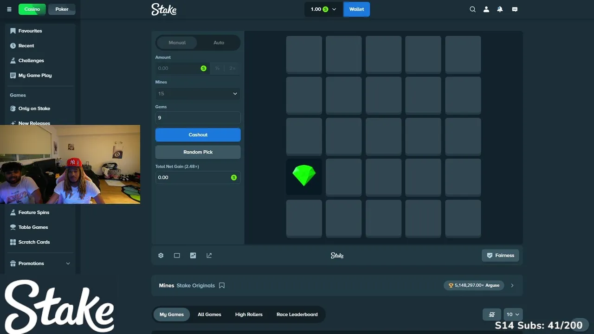Screen dimensions: 594x334
Task: Open Scratch Cards in sidebar
Action: 34,242
